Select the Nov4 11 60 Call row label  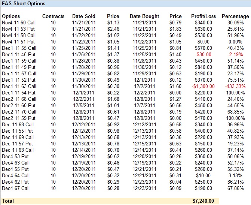[x=19, y=22]
